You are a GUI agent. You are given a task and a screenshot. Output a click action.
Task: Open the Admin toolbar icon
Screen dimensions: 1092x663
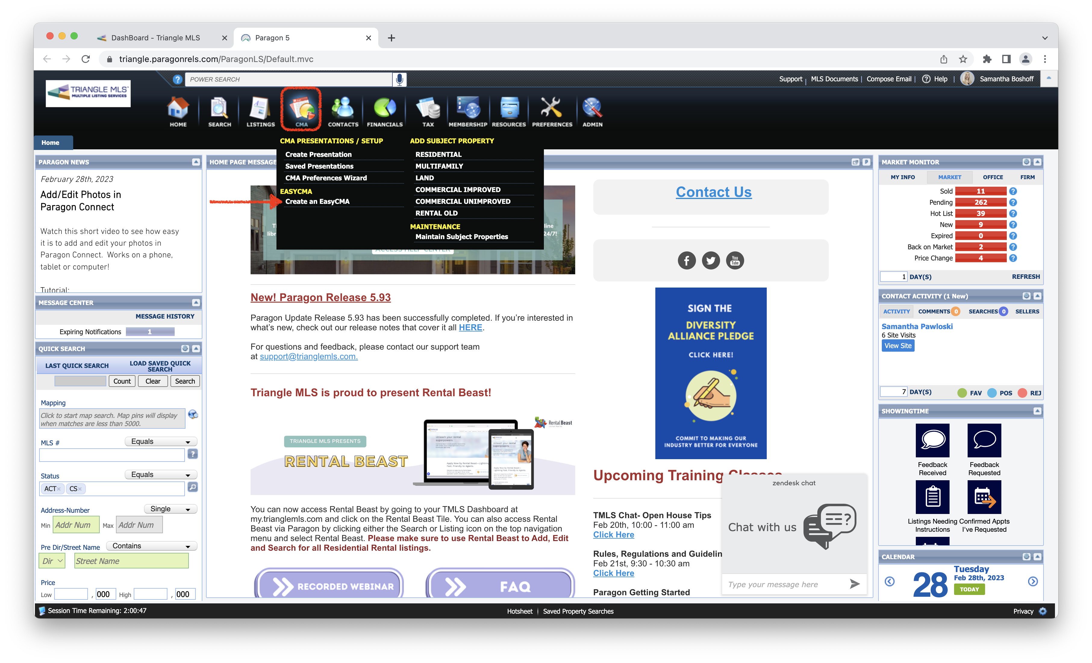point(592,112)
